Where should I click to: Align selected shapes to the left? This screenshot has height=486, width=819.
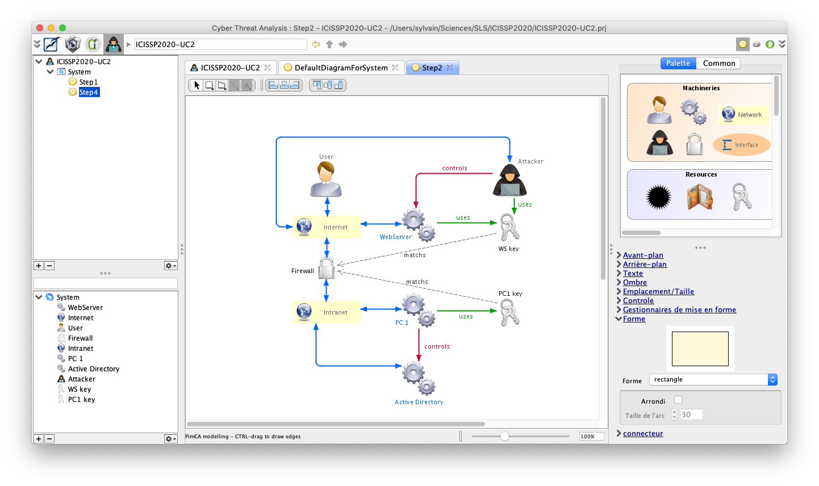pyautogui.click(x=273, y=85)
